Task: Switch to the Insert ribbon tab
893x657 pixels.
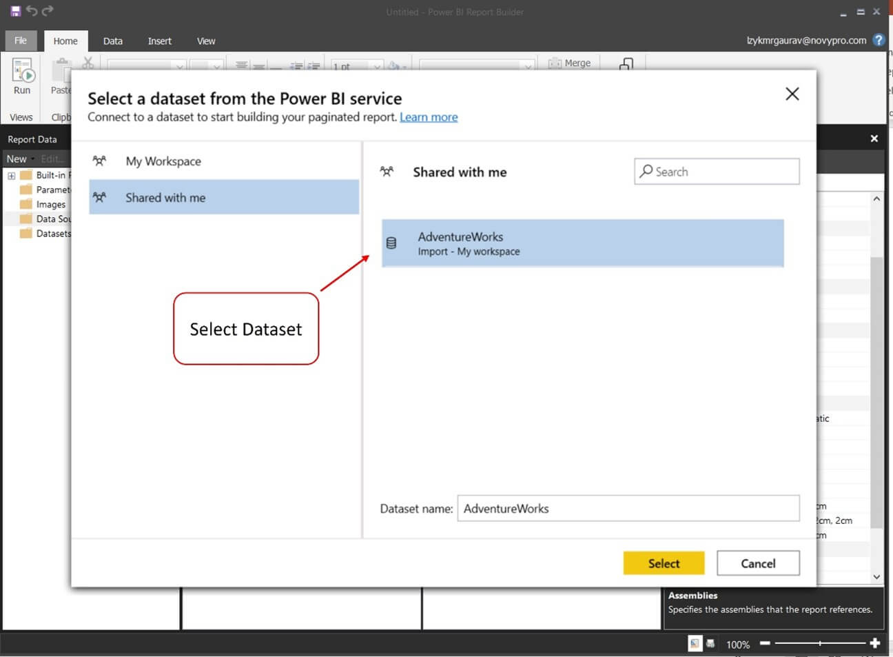Action: coord(160,41)
